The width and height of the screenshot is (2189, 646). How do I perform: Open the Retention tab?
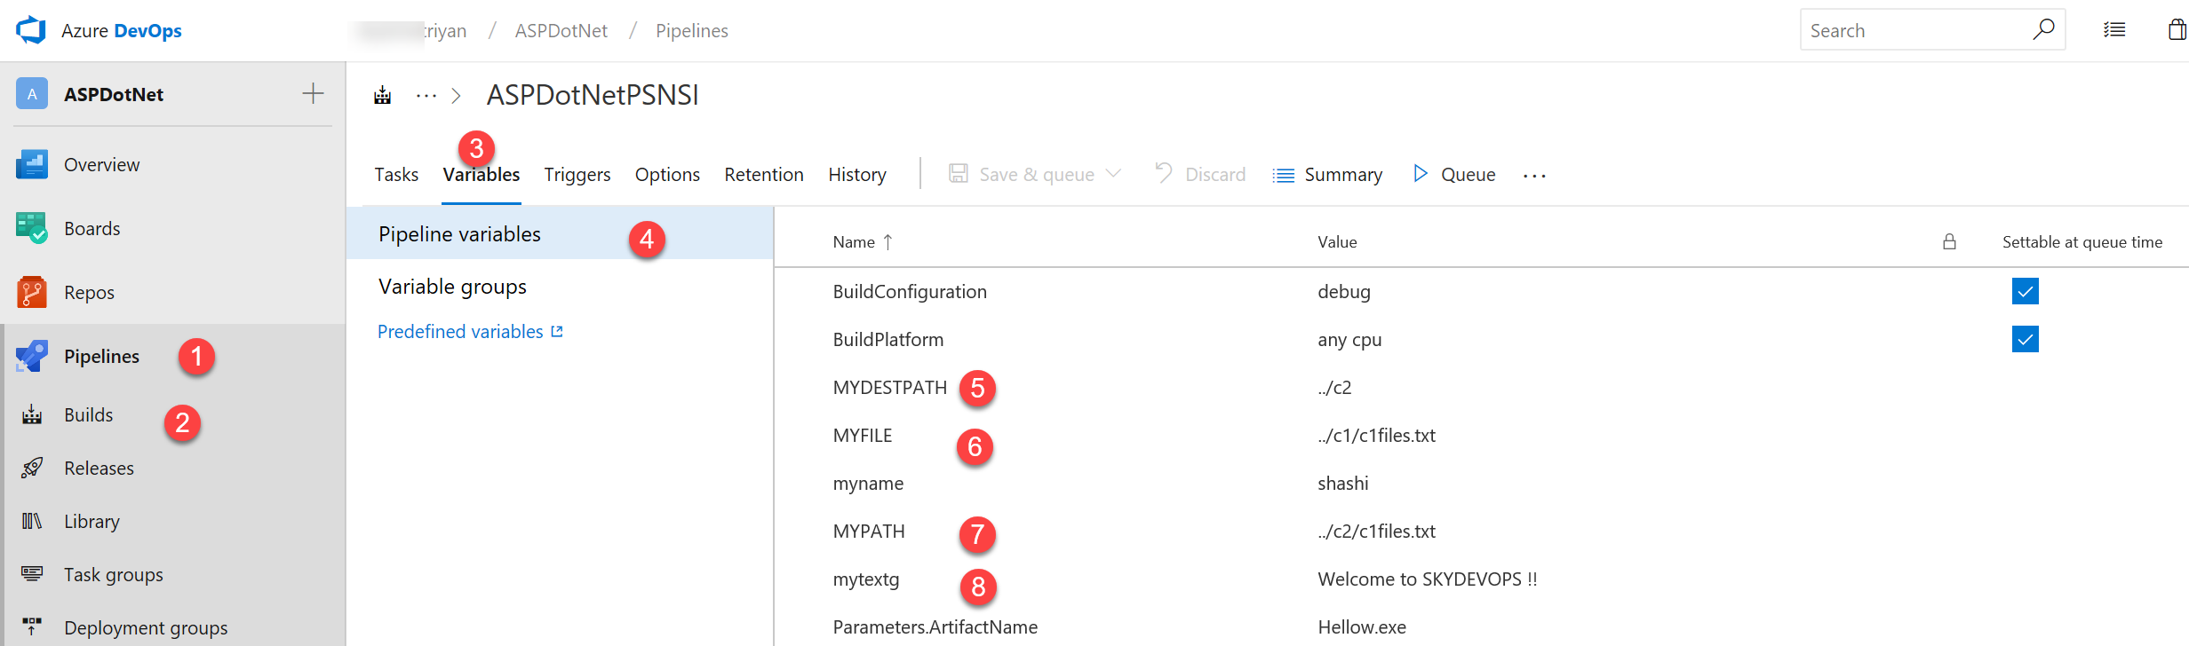[764, 174]
